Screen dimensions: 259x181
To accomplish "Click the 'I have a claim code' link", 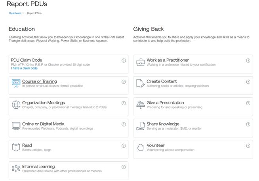I will (24, 68).
